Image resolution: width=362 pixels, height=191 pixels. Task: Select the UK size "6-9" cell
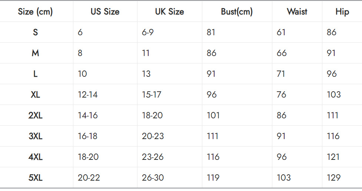(147, 32)
